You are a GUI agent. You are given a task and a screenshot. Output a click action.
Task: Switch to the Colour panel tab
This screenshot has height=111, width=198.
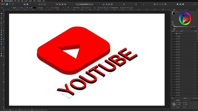click(174, 10)
